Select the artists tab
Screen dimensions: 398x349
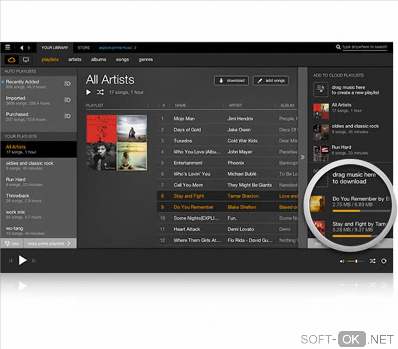click(75, 59)
